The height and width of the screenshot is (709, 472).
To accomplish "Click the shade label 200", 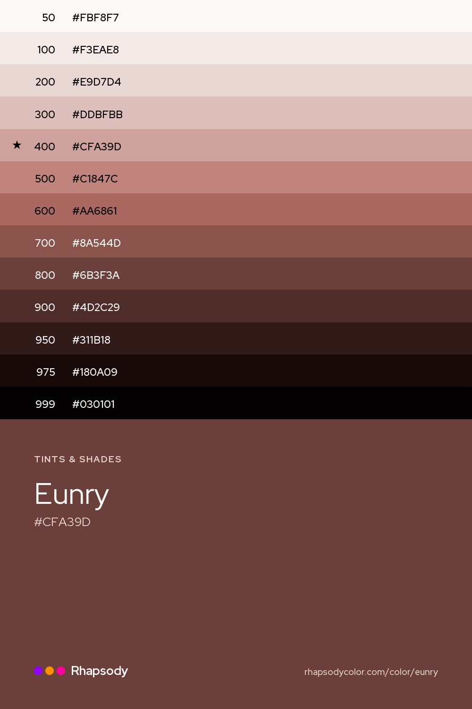I will (x=45, y=82).
